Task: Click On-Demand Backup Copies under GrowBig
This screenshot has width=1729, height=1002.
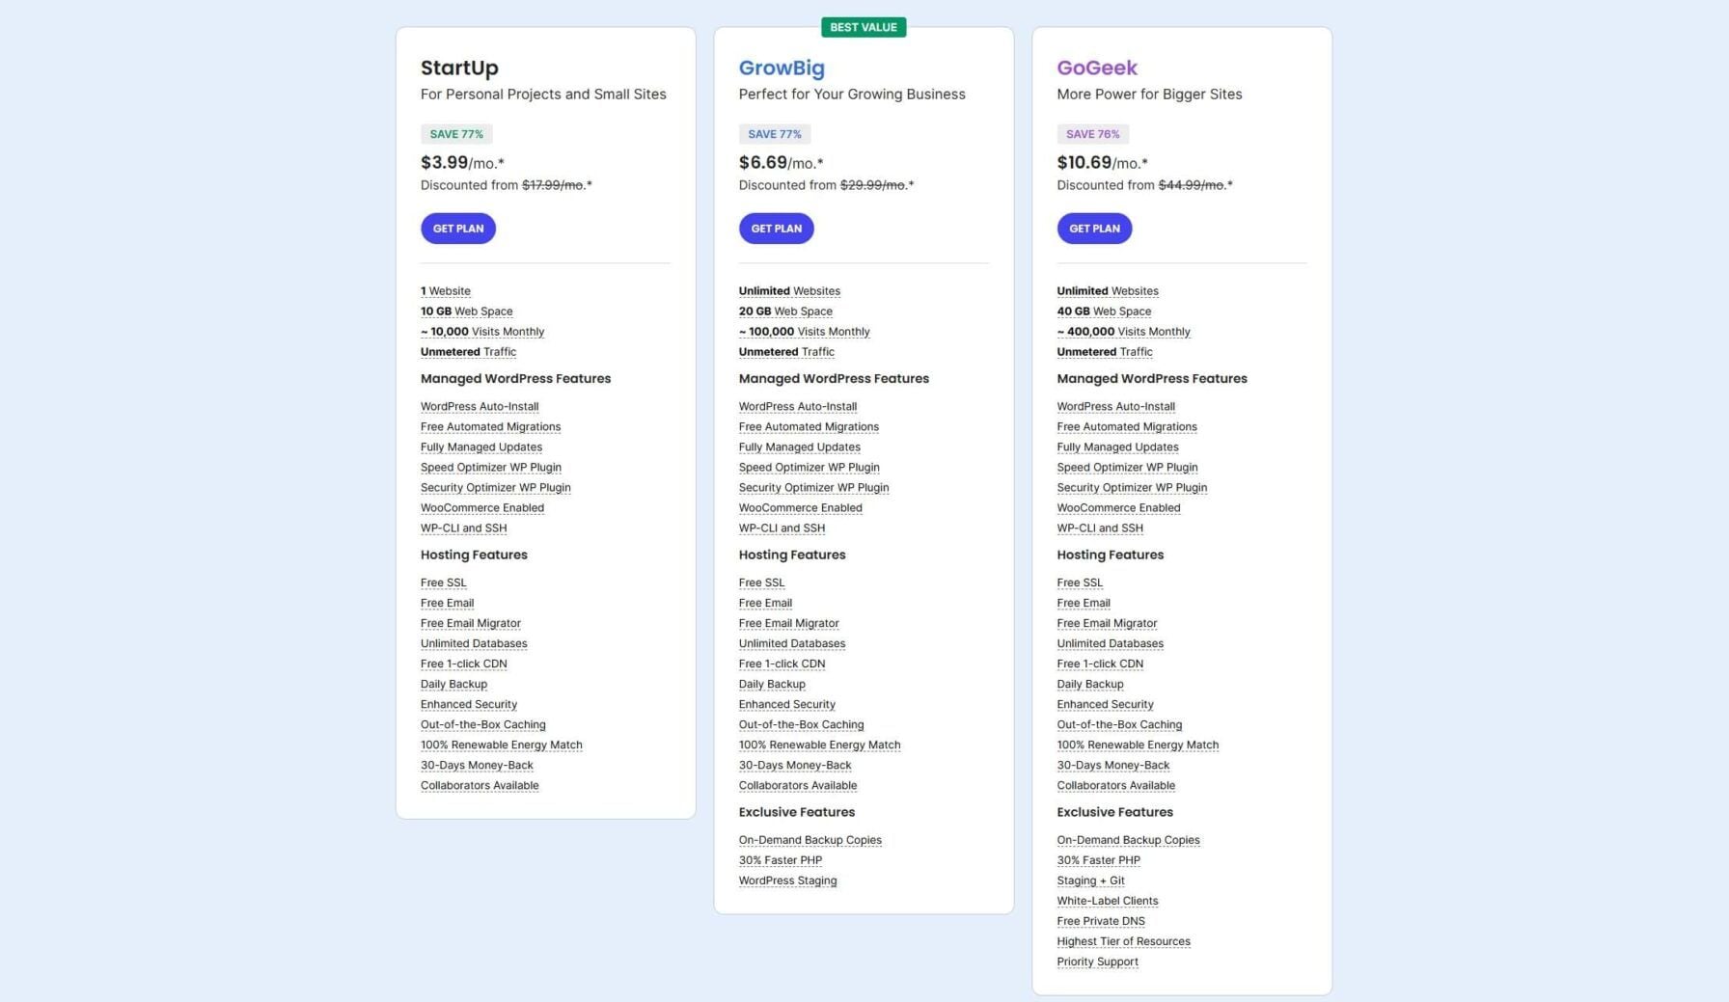Action: coord(810,840)
